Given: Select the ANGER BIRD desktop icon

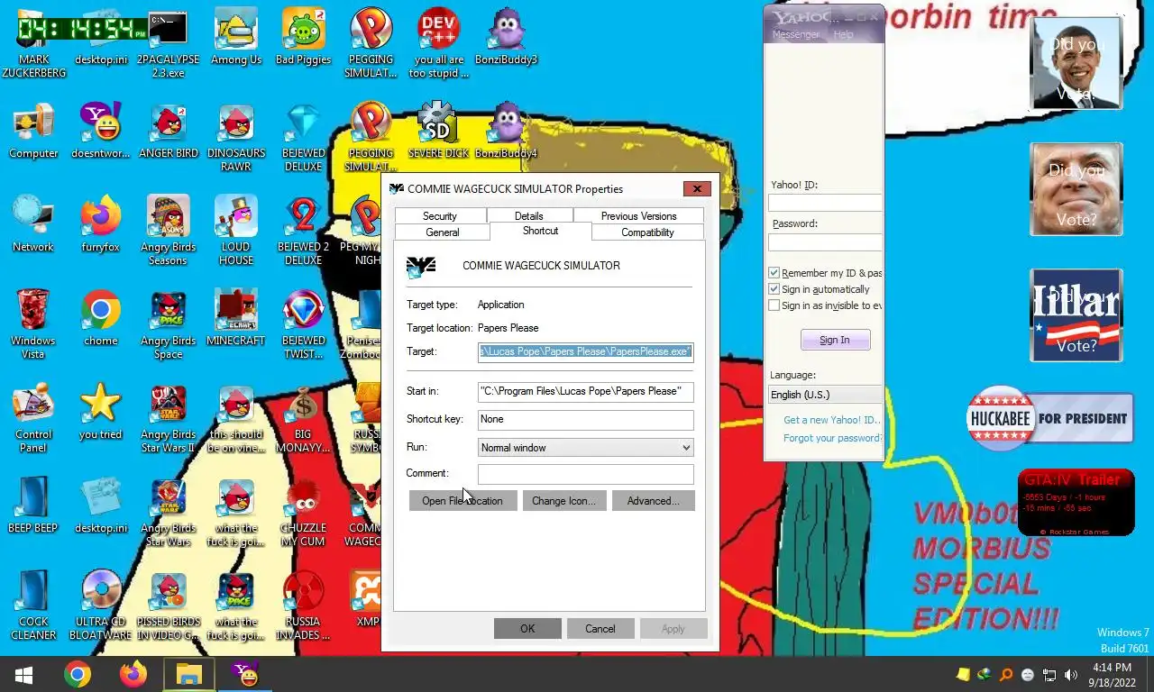Looking at the screenshot, I should click(168, 132).
